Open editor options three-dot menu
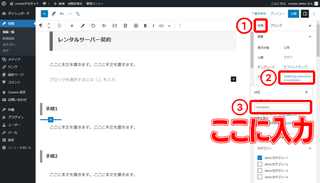The image size is (320, 183). pyautogui.click(x=314, y=14)
